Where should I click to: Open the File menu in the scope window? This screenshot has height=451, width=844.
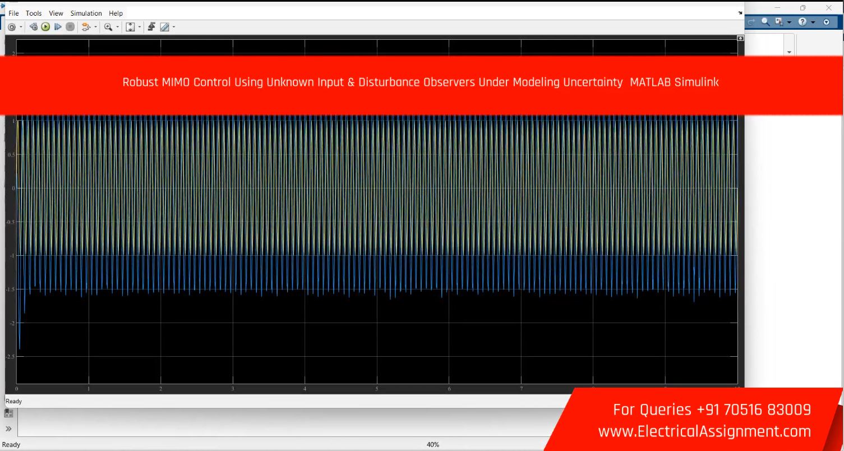13,13
